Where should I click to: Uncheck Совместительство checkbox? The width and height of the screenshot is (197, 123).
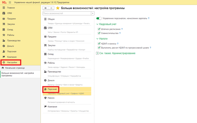pos(99,33)
